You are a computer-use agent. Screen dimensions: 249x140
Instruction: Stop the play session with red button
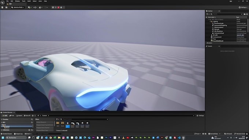[x=59, y=7]
